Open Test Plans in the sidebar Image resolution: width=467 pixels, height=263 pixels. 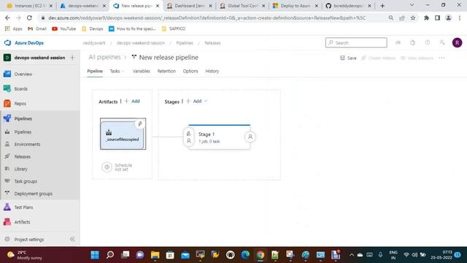coord(23,207)
